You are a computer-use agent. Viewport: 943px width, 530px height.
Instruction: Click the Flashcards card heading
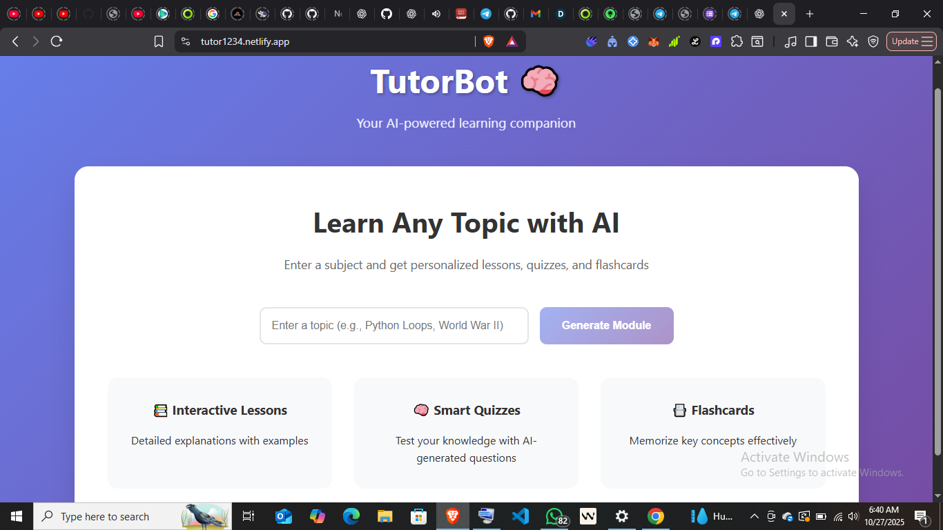(723, 411)
